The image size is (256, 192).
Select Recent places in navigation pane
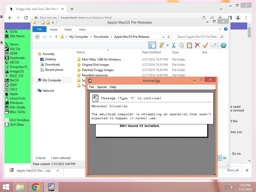(x=54, y=70)
